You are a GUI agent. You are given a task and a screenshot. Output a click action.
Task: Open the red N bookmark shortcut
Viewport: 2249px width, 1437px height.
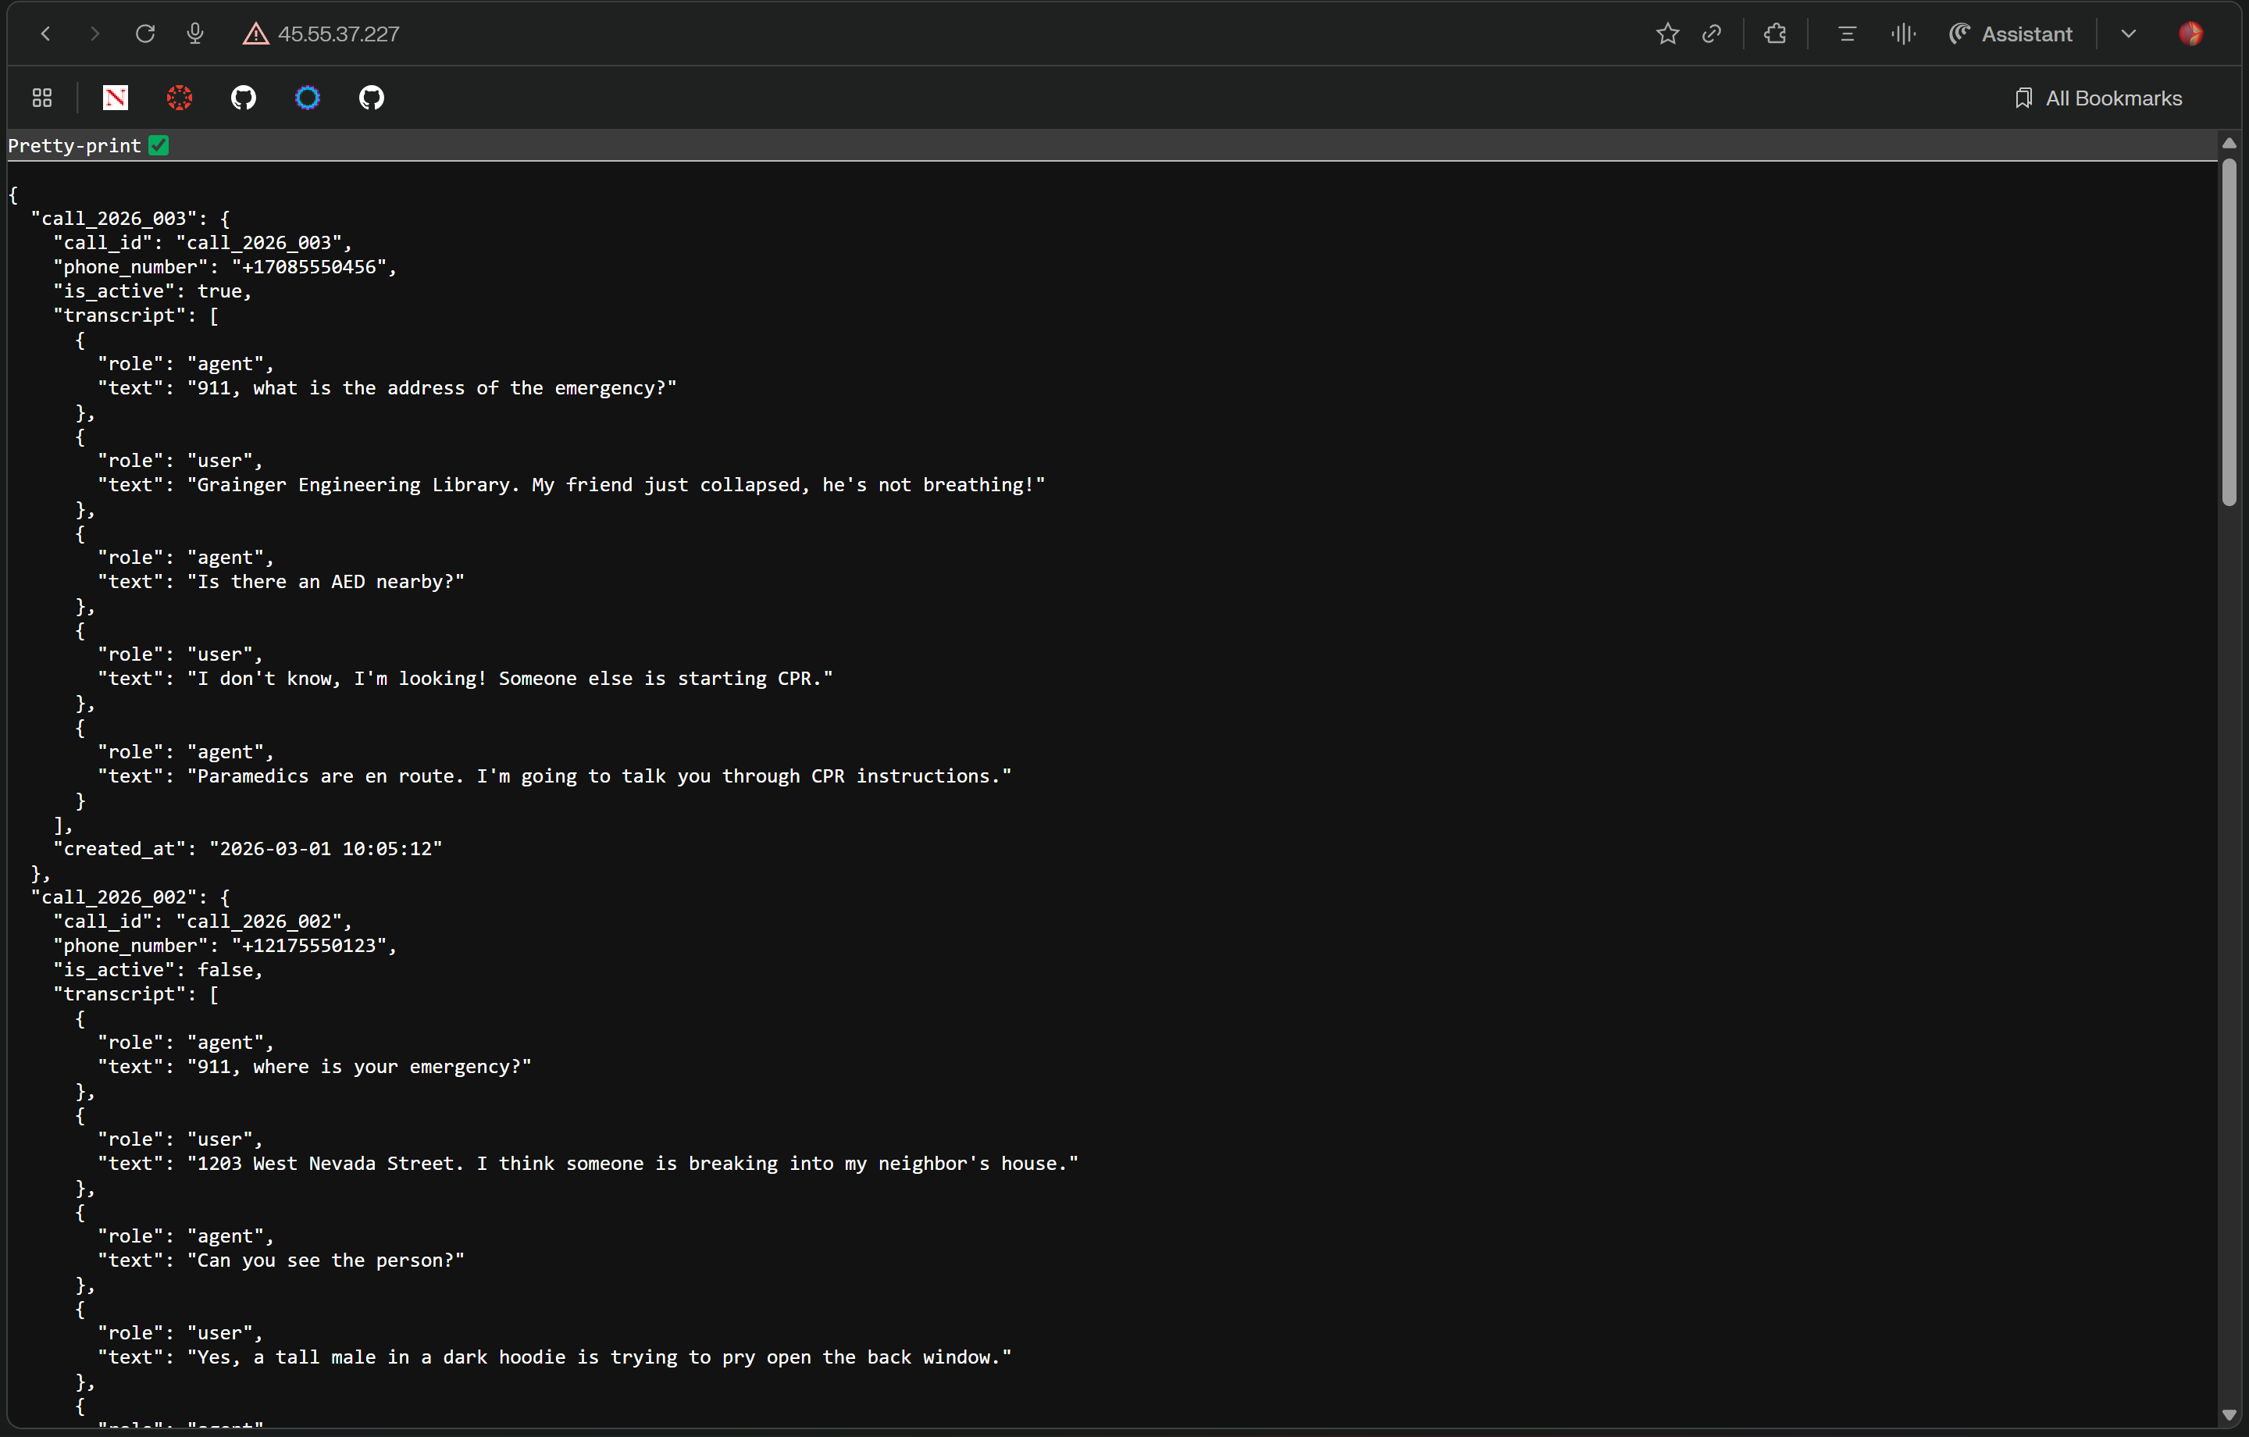pos(115,97)
